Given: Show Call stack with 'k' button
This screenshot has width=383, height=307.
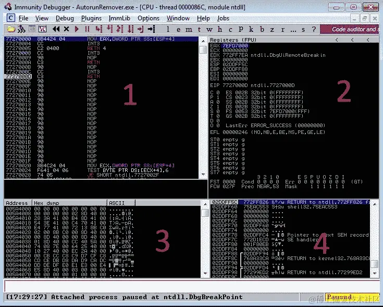Looking at the screenshot, I should (251, 30).
